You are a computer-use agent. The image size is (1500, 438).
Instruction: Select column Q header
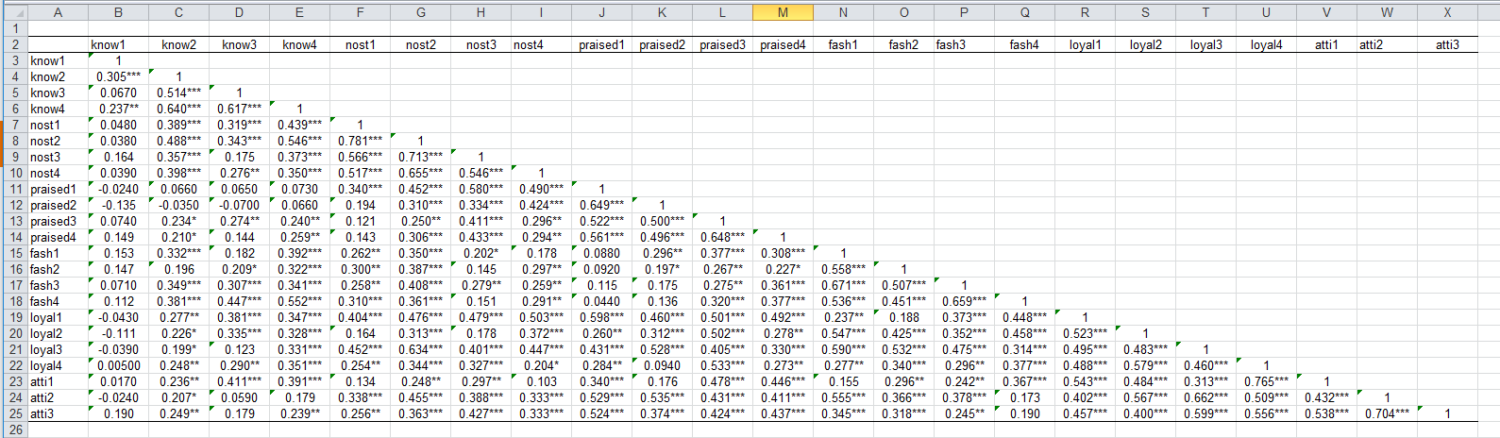(1024, 12)
